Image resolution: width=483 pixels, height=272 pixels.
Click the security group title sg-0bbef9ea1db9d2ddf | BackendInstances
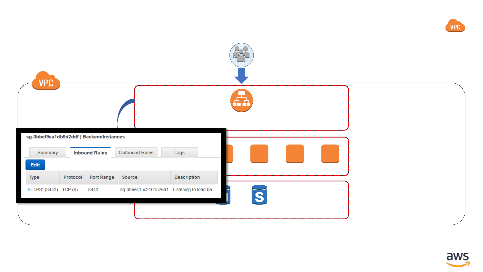[75, 137]
